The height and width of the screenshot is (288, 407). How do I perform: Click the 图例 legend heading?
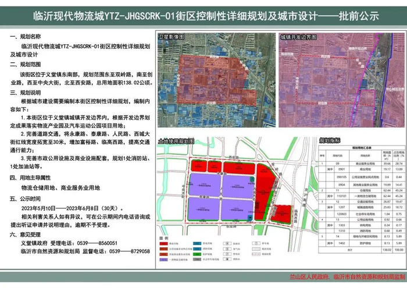[x=164, y=238]
